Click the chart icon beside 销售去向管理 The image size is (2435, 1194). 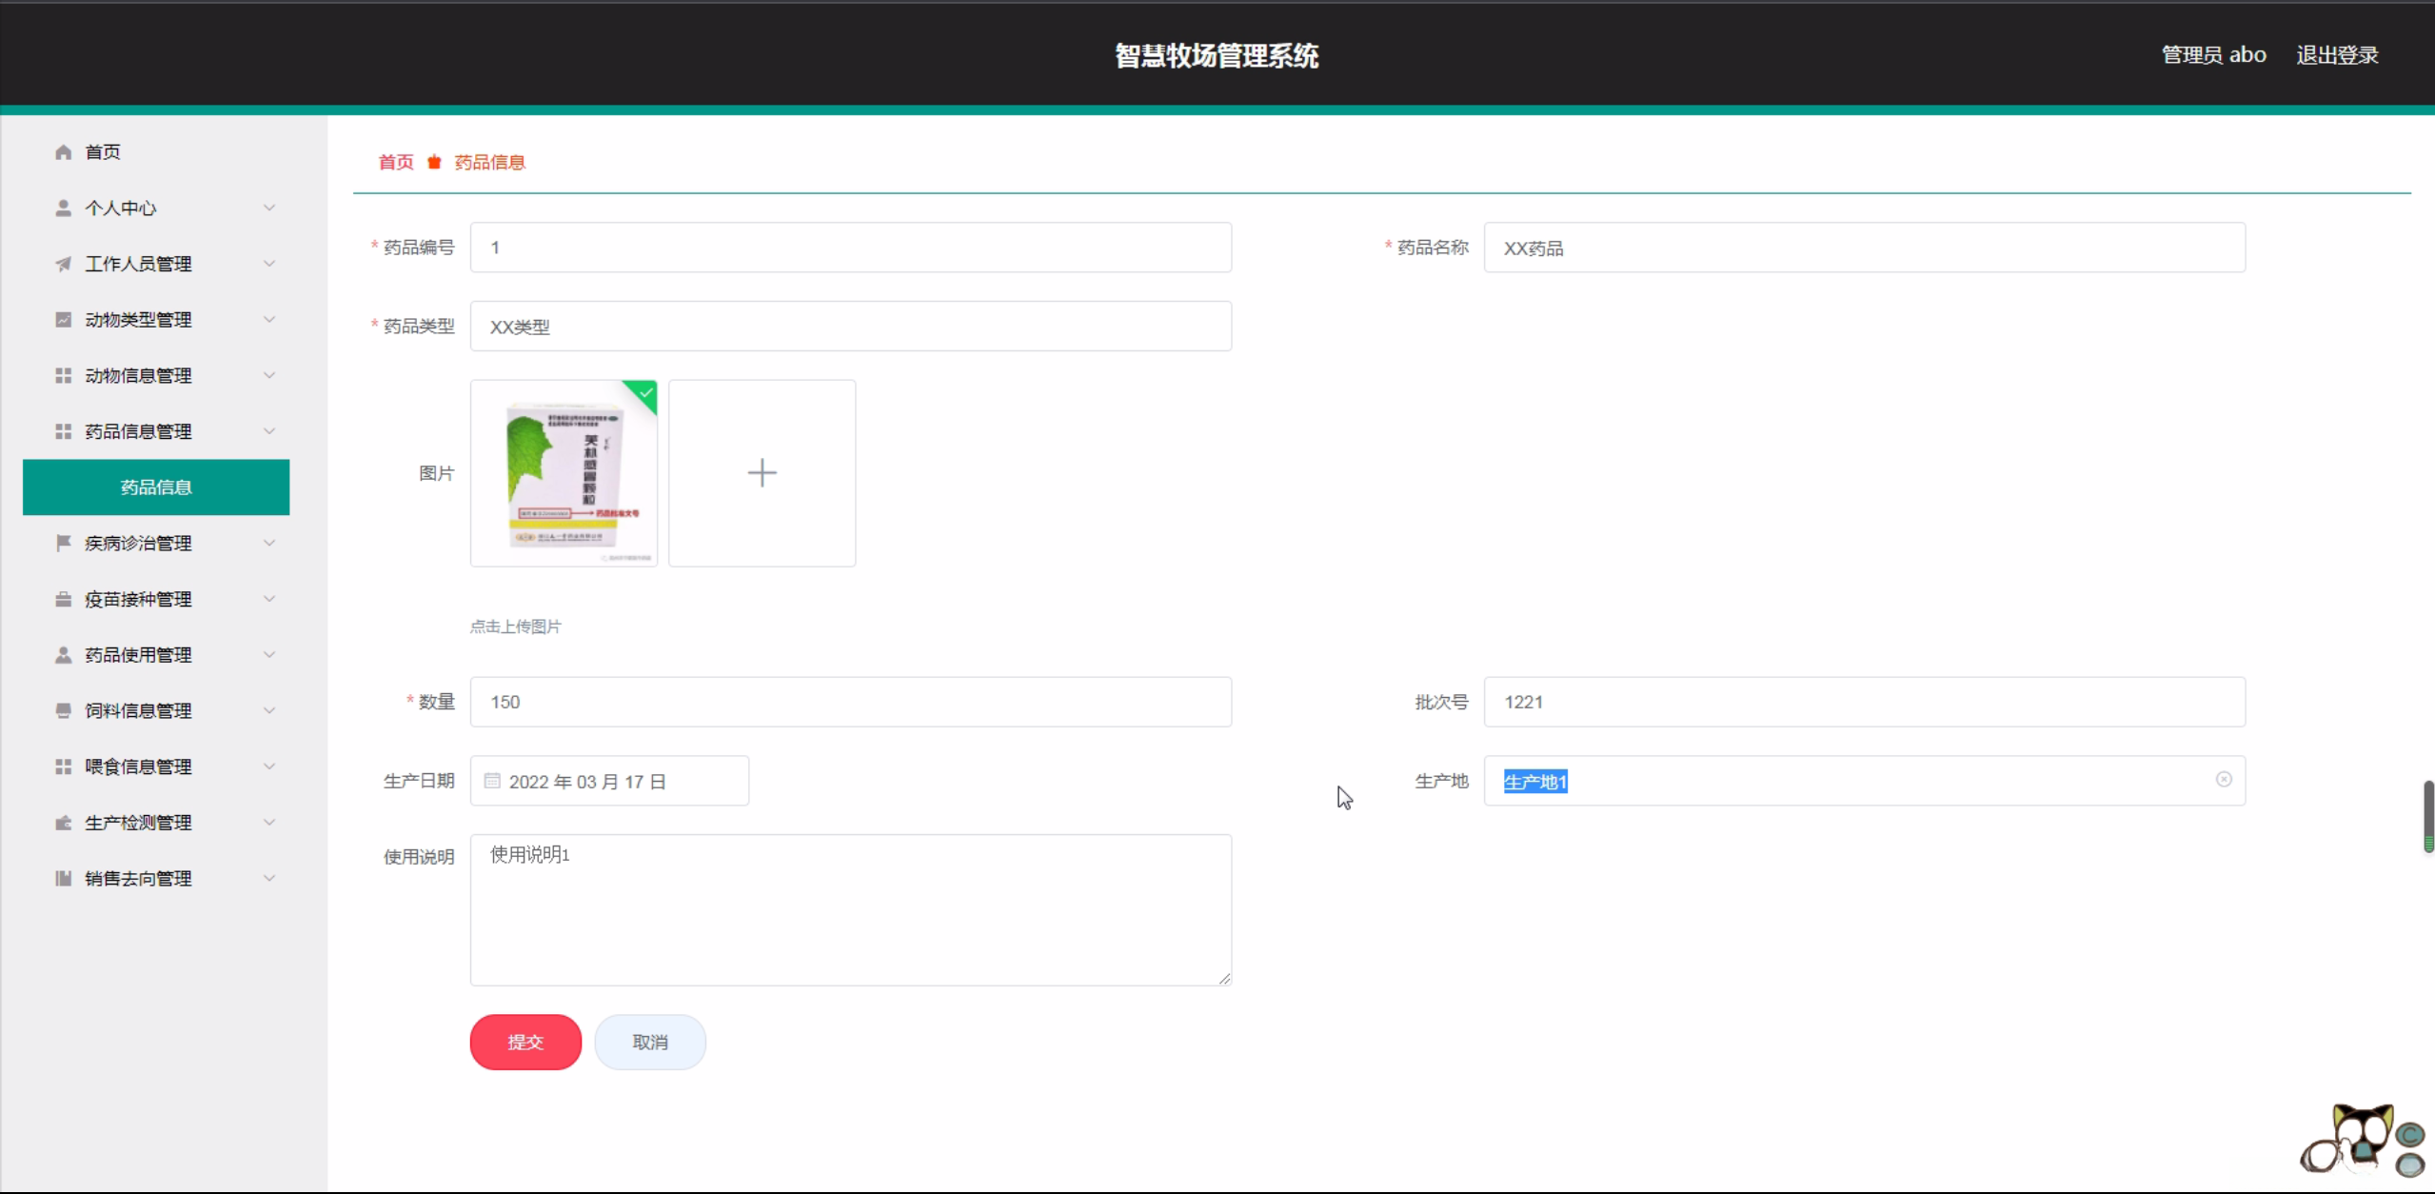(x=63, y=878)
